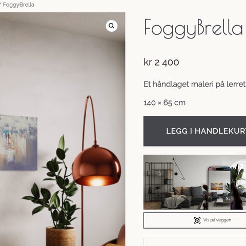Add painting to cart with Legg i handlekurv
The height and width of the screenshot is (246, 246).
[x=195, y=131]
